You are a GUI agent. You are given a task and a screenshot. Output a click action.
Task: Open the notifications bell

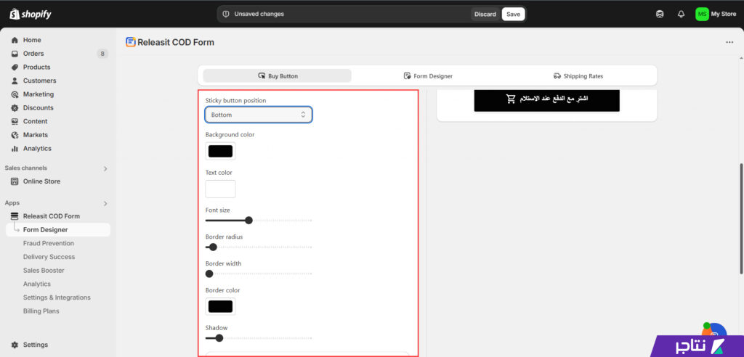coord(681,15)
